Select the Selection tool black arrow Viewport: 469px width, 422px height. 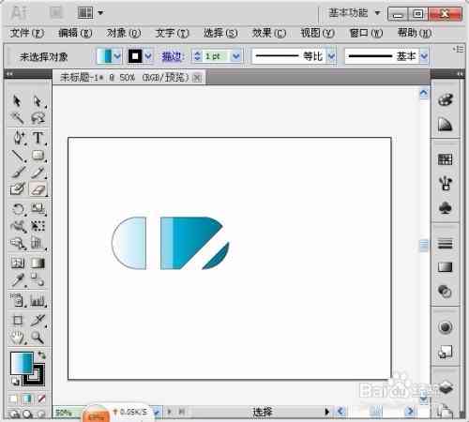click(17, 101)
